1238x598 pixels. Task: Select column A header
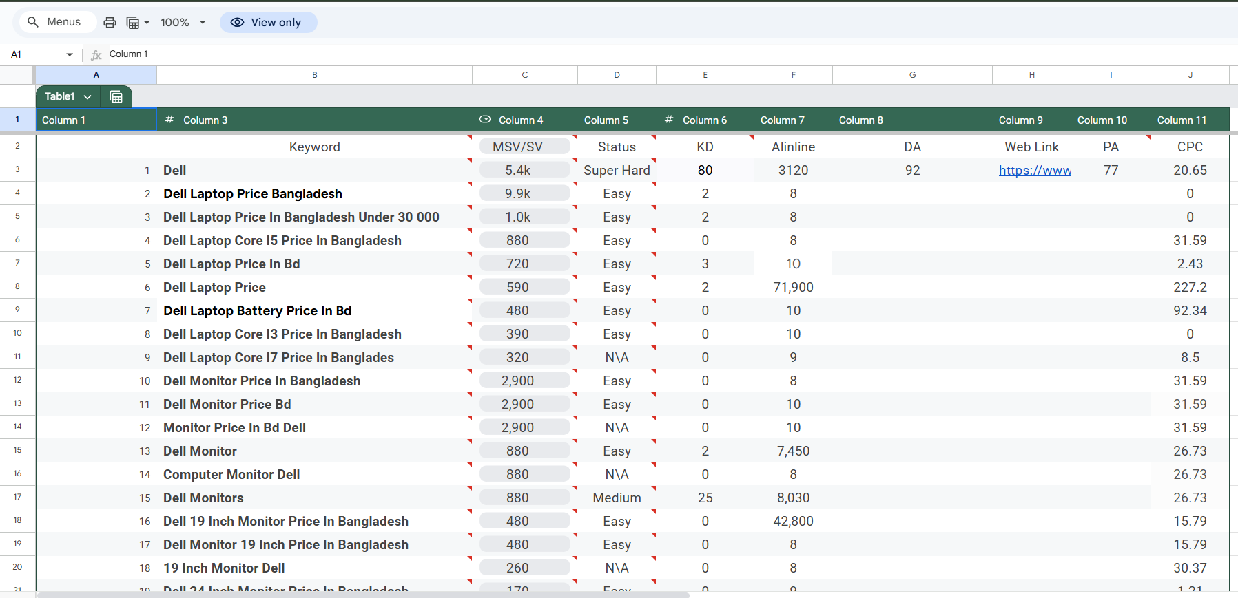click(x=96, y=75)
